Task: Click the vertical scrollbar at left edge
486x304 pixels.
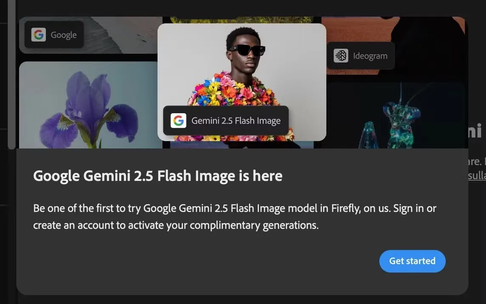Action: [x=11, y=74]
